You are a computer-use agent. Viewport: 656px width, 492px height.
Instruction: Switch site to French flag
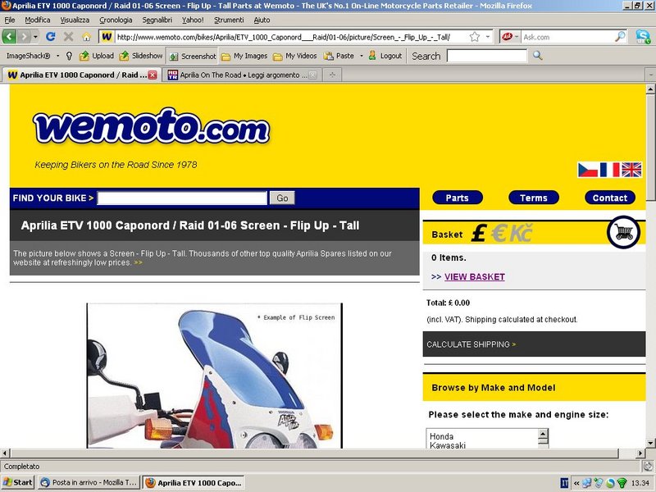coord(609,170)
